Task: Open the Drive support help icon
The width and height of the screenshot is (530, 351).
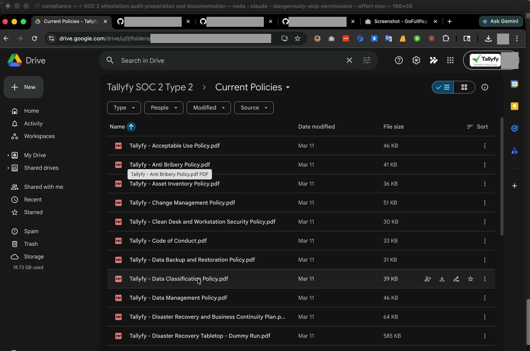Action: tap(399, 60)
